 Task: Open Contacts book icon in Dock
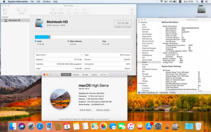tap(58, 126)
